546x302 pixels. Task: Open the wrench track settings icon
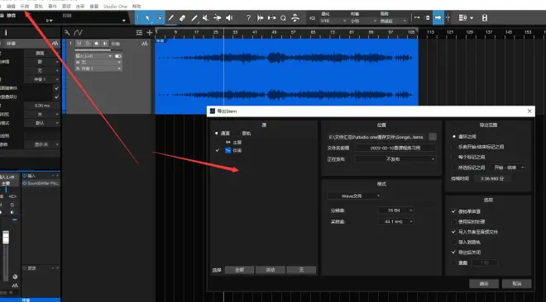67,33
